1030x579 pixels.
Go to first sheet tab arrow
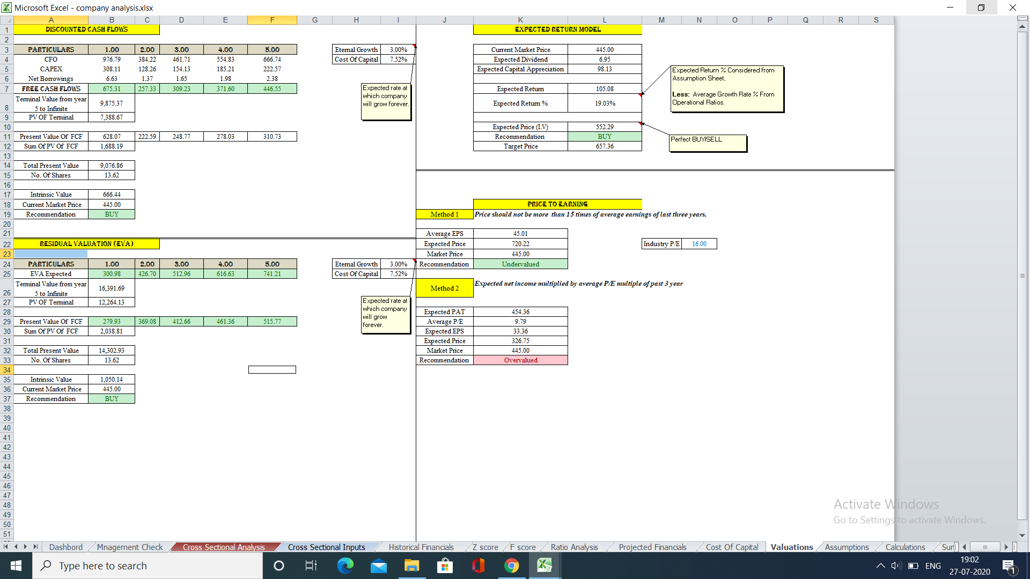point(5,547)
